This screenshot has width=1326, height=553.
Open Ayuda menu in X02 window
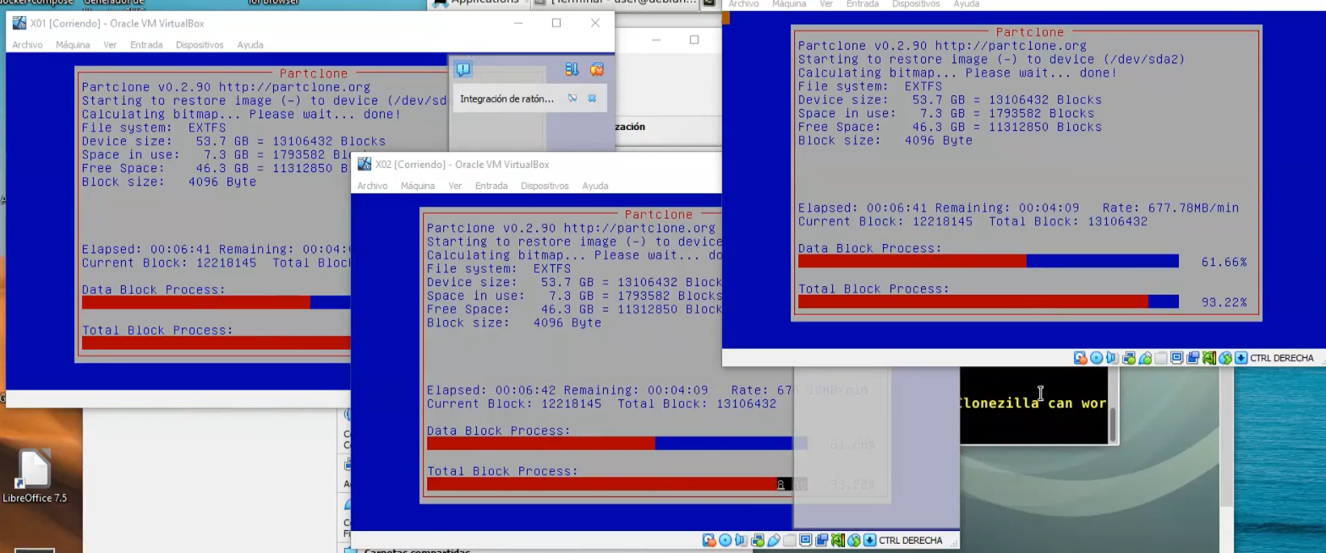pos(595,186)
